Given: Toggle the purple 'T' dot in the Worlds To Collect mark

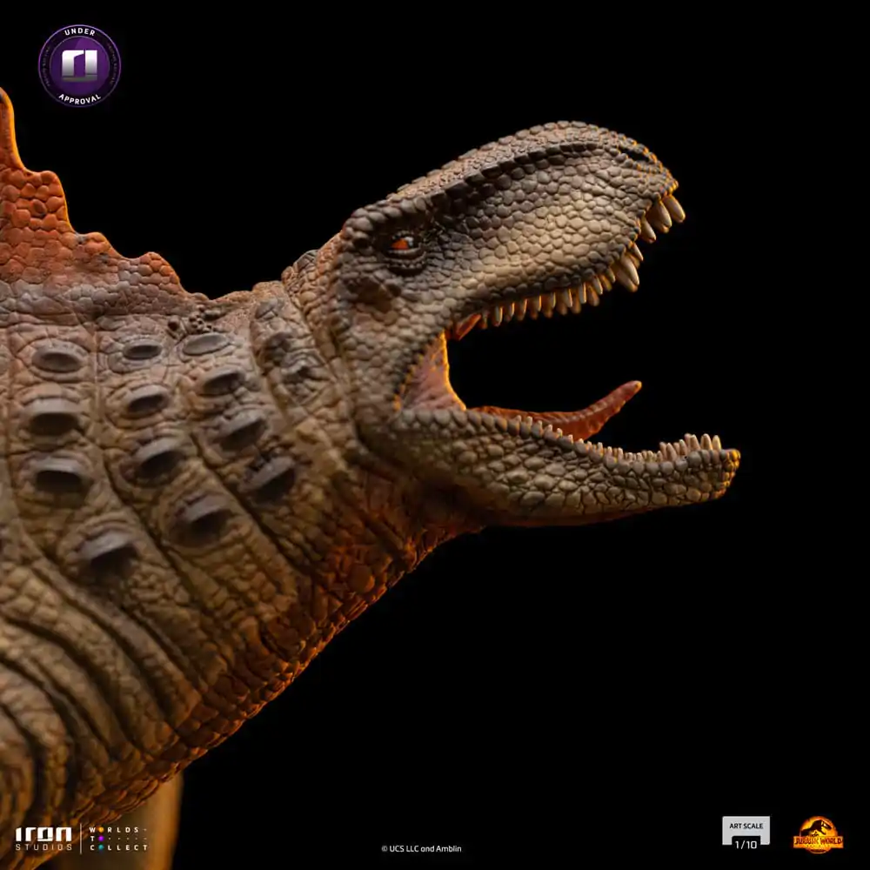Looking at the screenshot, I should 101,839.
